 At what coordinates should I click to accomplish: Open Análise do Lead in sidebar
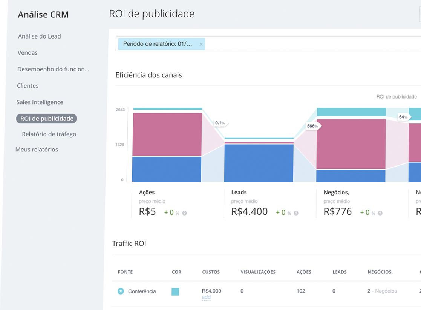coord(39,36)
